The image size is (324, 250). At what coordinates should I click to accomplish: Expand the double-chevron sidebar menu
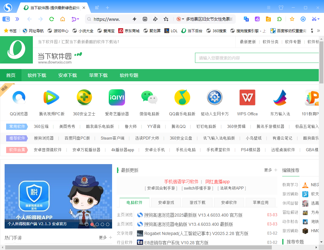pyautogui.click(x=18, y=19)
